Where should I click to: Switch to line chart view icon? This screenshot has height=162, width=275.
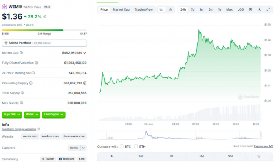tap(161, 9)
